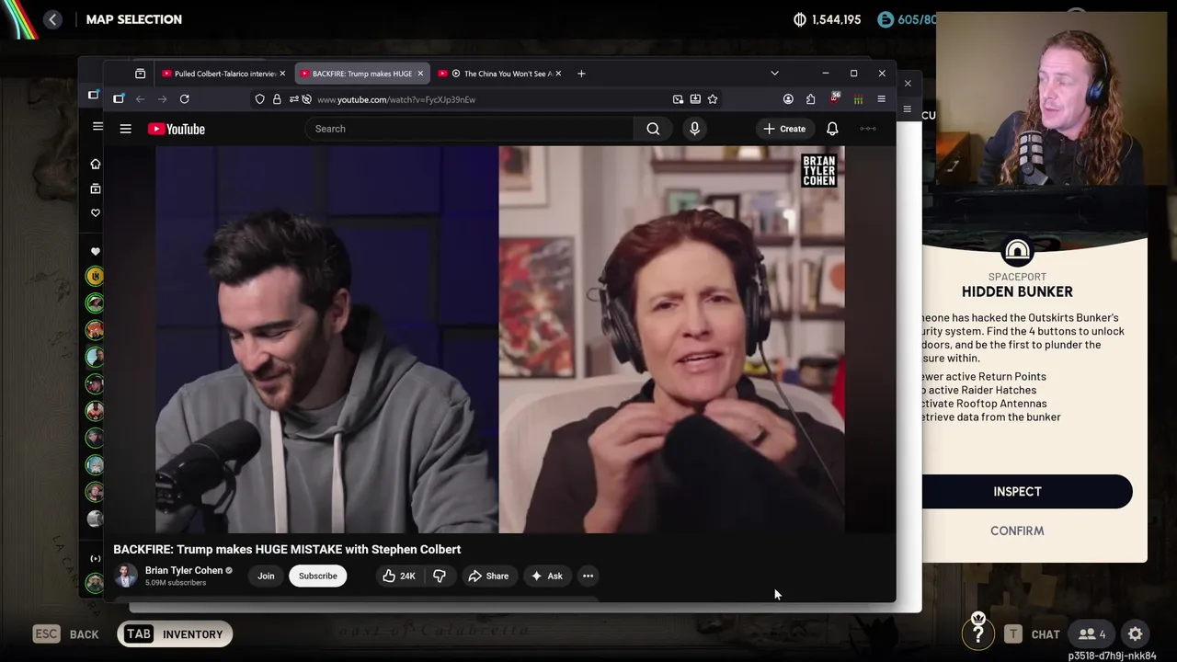Image resolution: width=1177 pixels, height=662 pixels.
Task: Open the Create dropdown on YouTube
Action: (784, 129)
